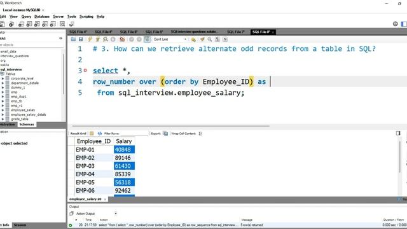Screen dimensions: 407x229
Task: Click the beautify query broom icon
Action: click(x=202, y=39)
